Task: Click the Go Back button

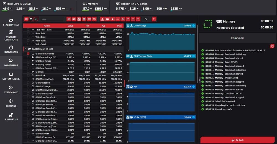Action: (x=237, y=140)
